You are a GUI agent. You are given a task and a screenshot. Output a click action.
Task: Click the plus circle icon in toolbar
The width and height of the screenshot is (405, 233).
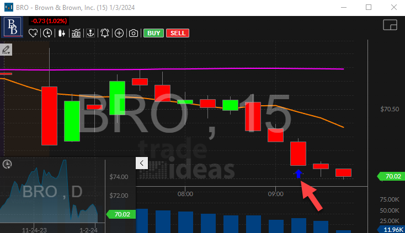(x=119, y=33)
